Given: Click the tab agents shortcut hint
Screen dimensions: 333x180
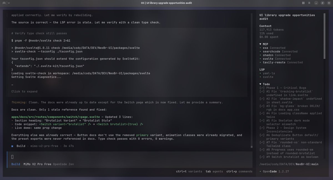Looking at the screenshot, I should pyautogui.click(x=214, y=171).
